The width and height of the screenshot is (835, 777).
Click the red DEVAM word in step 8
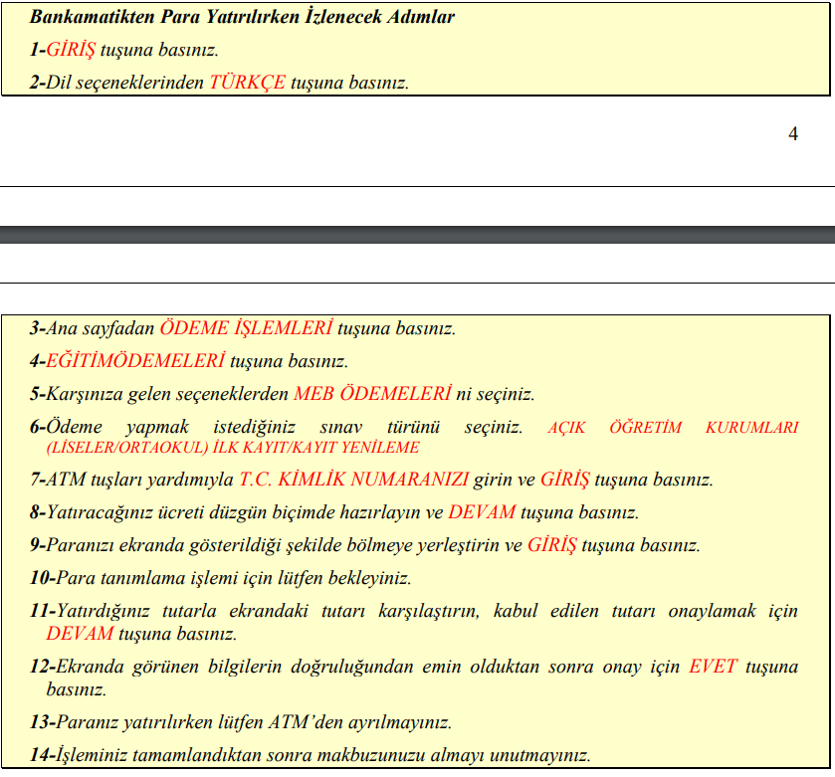[482, 512]
